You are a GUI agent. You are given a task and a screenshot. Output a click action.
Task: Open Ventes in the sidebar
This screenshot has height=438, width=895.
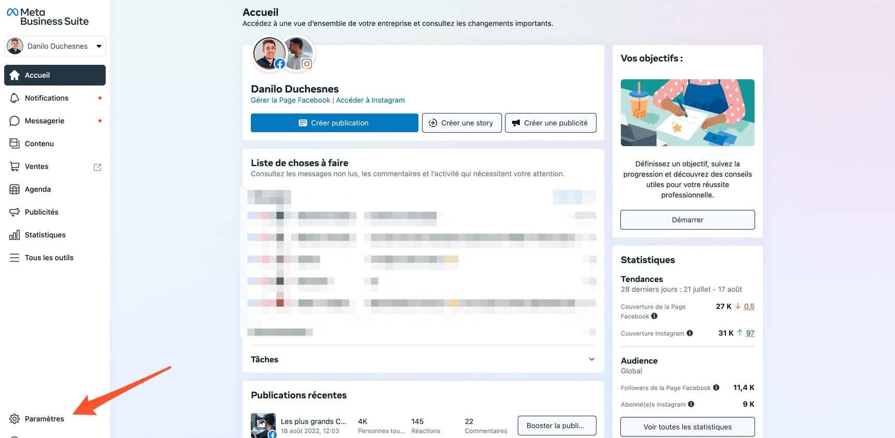55,166
